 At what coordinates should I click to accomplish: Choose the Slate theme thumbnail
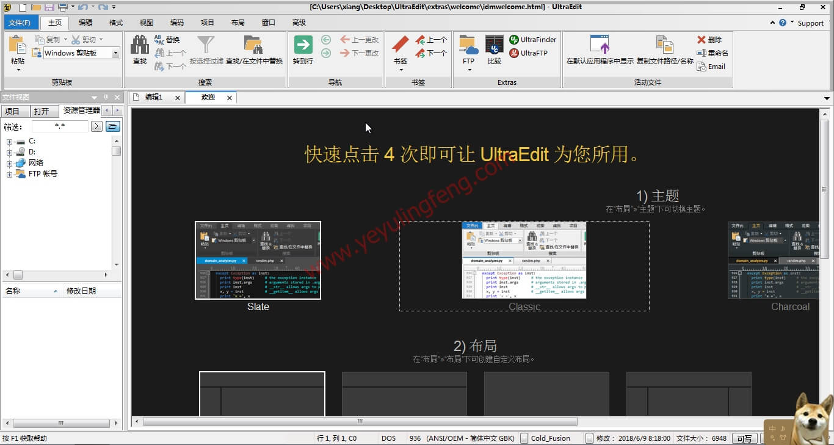click(258, 260)
